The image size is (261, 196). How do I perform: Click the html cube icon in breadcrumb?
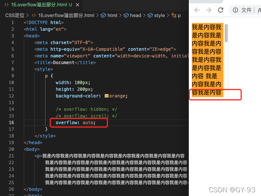pyautogui.click(x=103, y=16)
